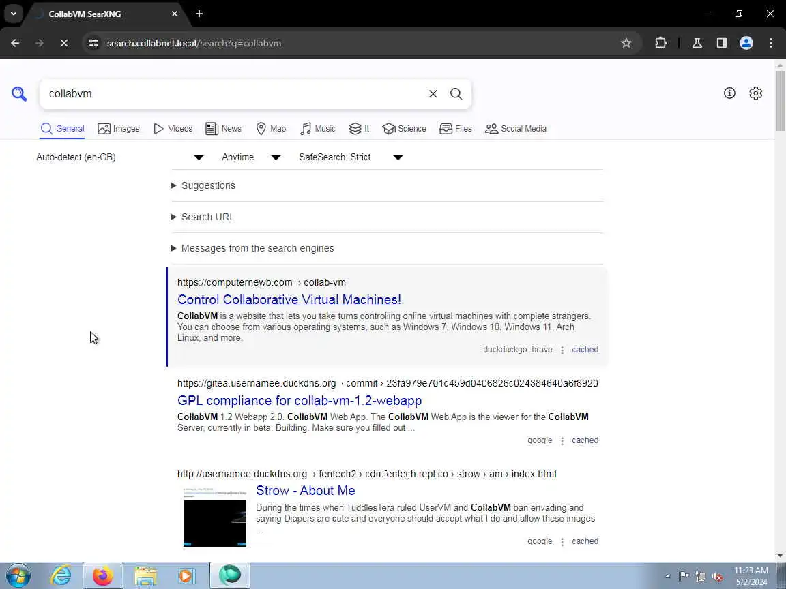This screenshot has width=786, height=589.
Task: Open GPL compliance for collab-vm-1.2-webapp link
Action: click(300, 400)
